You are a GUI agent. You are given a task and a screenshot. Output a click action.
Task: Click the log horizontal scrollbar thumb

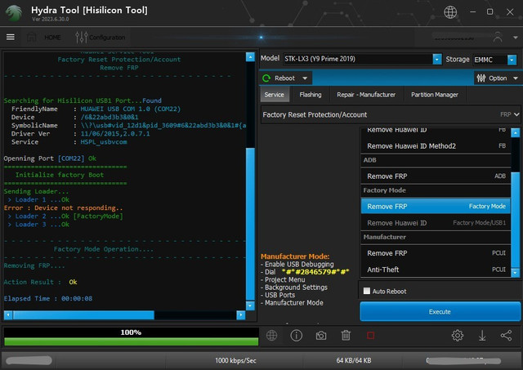pos(83,314)
